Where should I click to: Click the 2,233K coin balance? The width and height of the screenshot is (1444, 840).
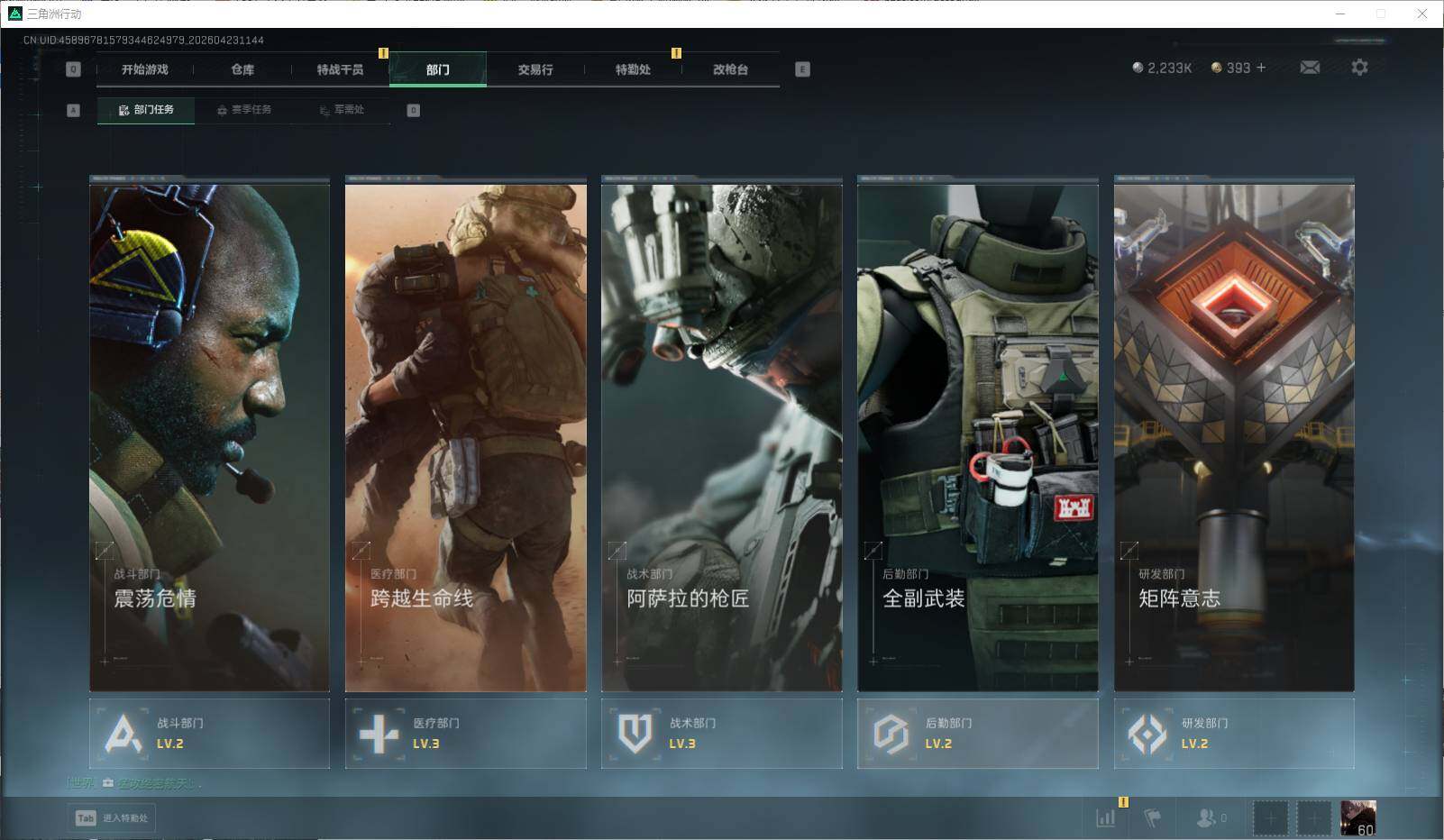pos(1162,68)
